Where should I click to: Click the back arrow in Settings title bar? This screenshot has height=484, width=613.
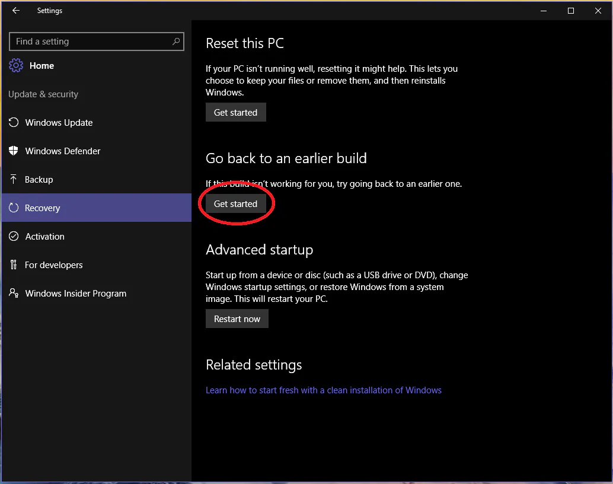pyautogui.click(x=16, y=11)
